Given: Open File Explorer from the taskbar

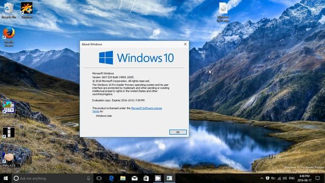Looking at the screenshot, I should 123,178.
